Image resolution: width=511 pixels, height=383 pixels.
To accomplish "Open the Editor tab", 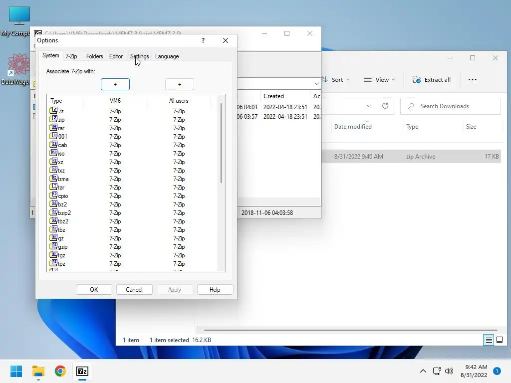I will [x=116, y=56].
